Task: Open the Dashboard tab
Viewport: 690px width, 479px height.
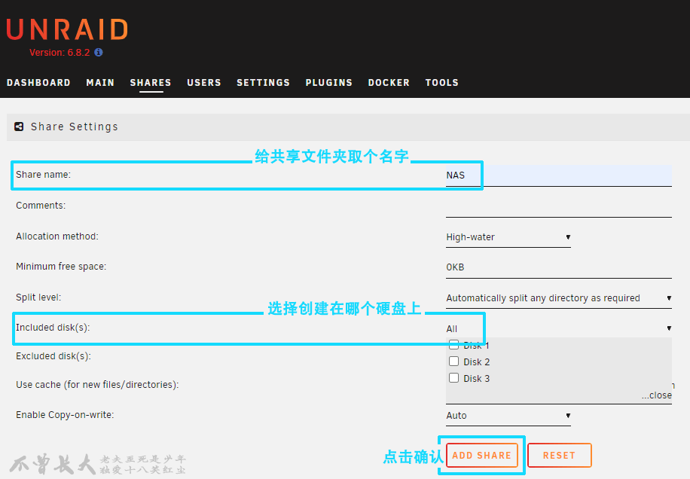Action: [x=38, y=83]
